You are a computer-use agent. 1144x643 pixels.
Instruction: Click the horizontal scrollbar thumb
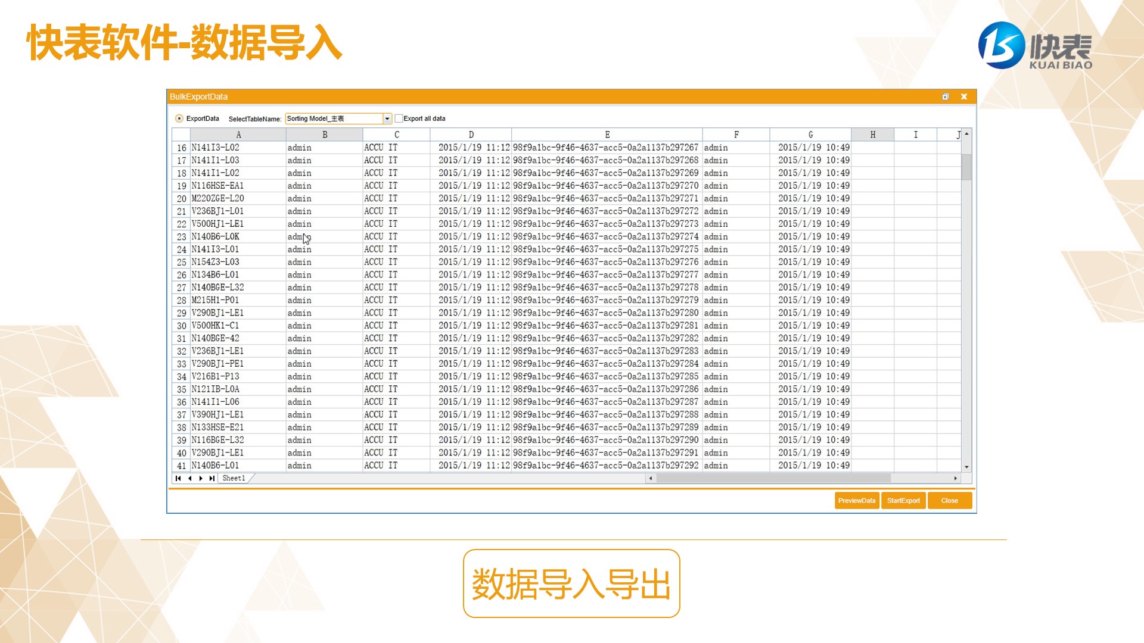(773, 478)
